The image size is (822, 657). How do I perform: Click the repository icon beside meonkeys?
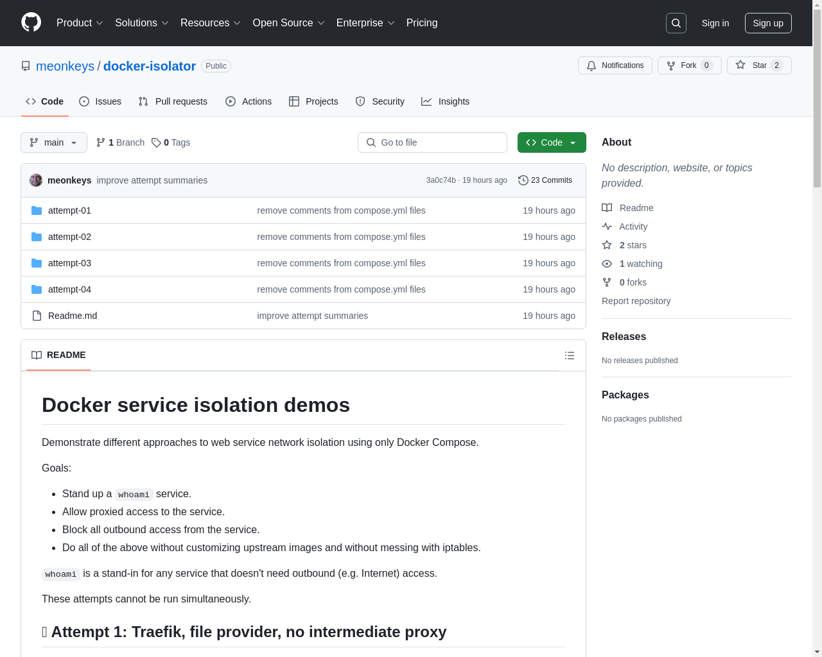[26, 66]
